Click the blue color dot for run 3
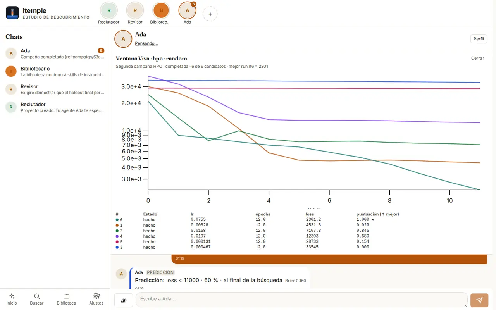This screenshot has height=310, width=496. [x=117, y=247]
